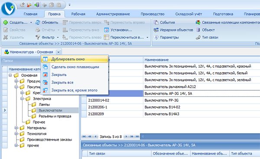Click Переместить влево in the ribbon
The height and width of the screenshot is (159, 260).
point(82,37)
